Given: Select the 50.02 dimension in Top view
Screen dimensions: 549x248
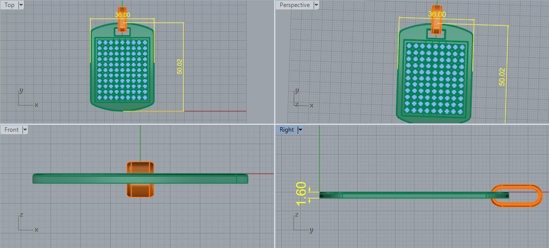Looking at the screenshot, I should (180, 66).
